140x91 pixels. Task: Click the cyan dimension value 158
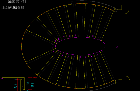[x=33, y=85]
